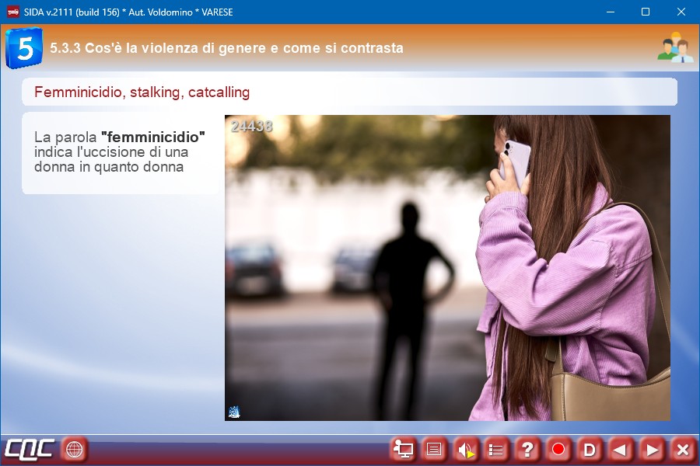Open help with the question mark button
The height and width of the screenshot is (466, 700).
click(x=527, y=449)
